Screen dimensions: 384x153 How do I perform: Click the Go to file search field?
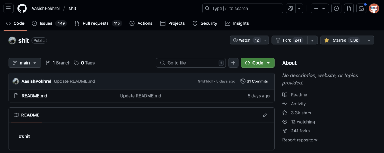pos(191,63)
